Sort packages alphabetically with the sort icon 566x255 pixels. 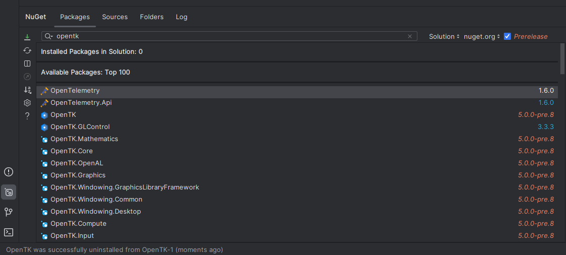coord(27,90)
